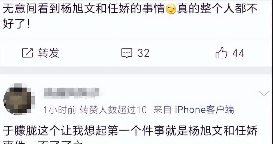The width and height of the screenshot is (273, 144).
Task: Expand the post options chevron
Action: (x=264, y=93)
